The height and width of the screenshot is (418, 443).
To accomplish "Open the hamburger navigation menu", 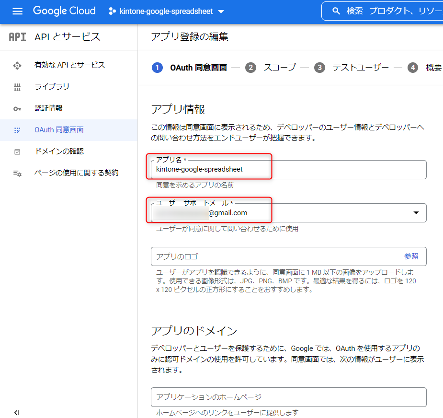I will click(17, 11).
